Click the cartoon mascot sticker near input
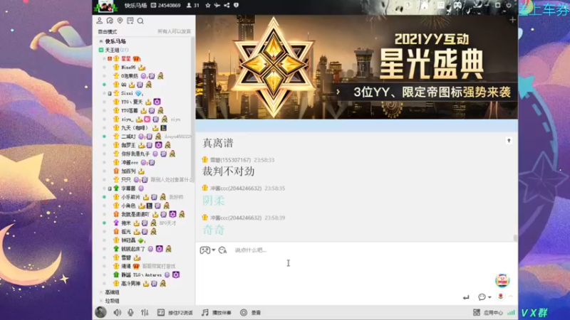570x320 pixels. tap(502, 280)
